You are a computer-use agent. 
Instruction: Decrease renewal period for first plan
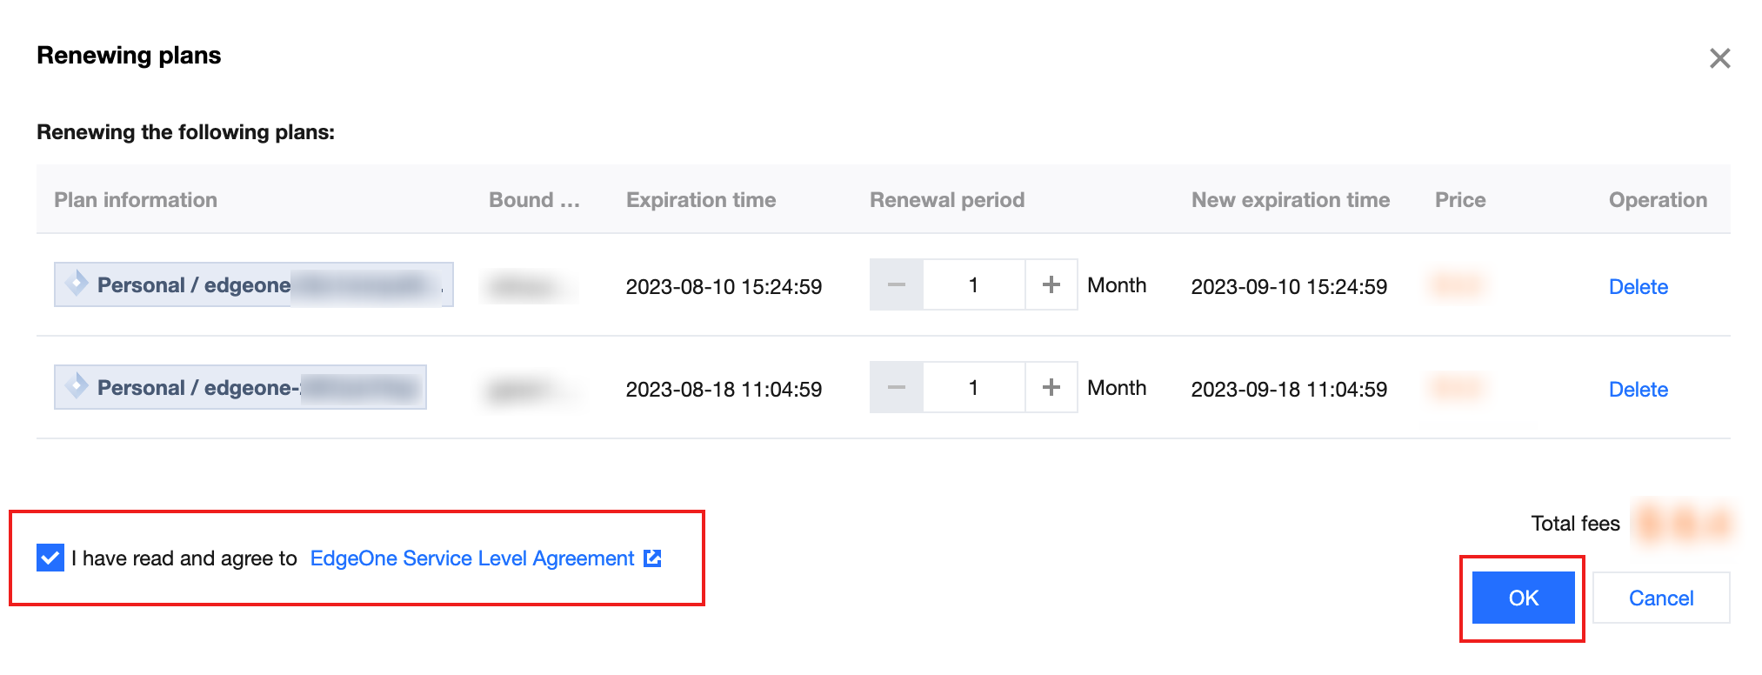[x=897, y=284]
